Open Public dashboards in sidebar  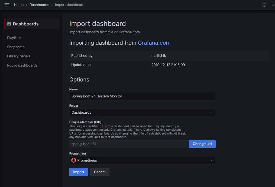coord(22,65)
